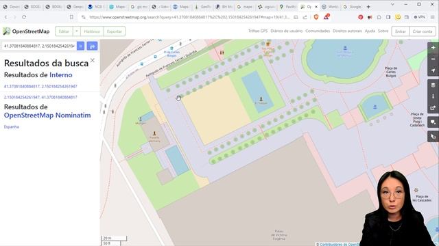Viewport: 439px width, 246px height.
Task: Open the map key info panel
Action: tap(433, 96)
